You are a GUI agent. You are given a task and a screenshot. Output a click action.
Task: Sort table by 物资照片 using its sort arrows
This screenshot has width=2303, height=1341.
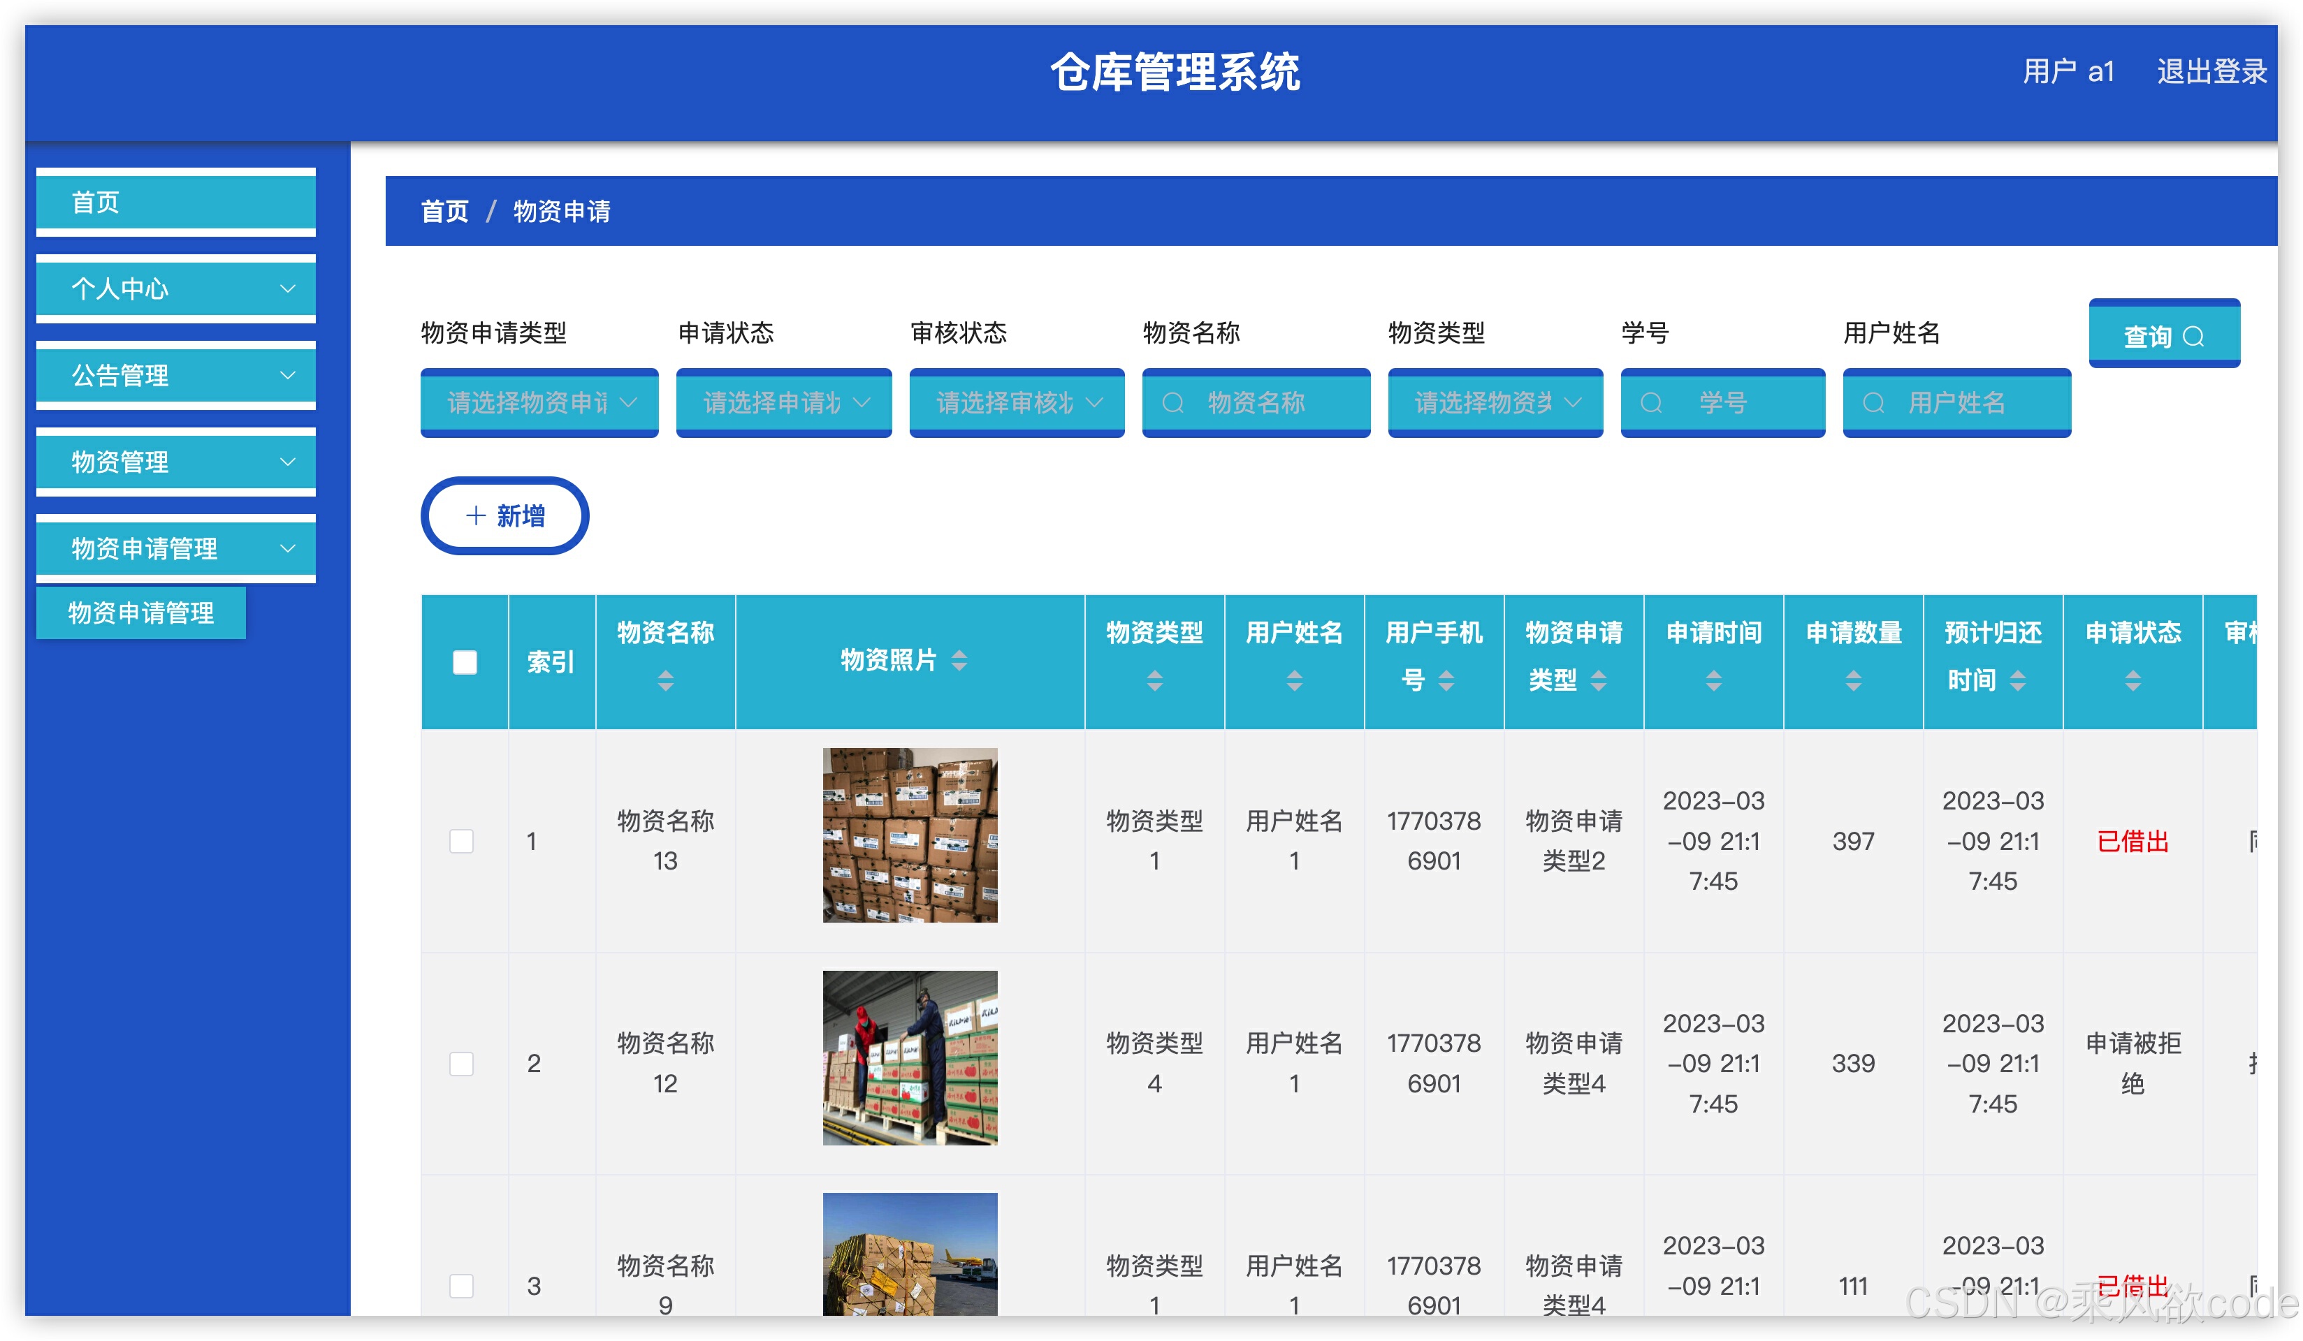pyautogui.click(x=959, y=661)
